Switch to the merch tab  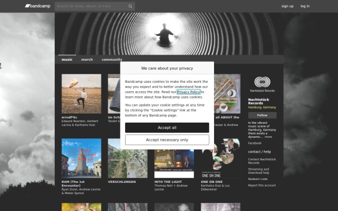tap(87, 60)
